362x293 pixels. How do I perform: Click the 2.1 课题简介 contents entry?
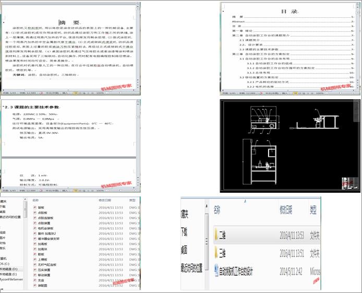point(249,40)
